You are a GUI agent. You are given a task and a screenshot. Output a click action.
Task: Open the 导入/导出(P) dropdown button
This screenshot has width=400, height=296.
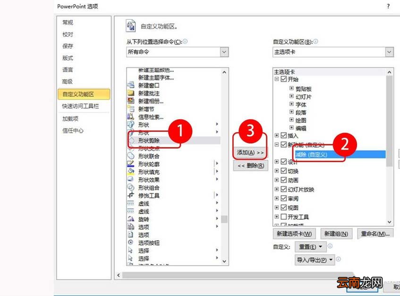coord(315,260)
